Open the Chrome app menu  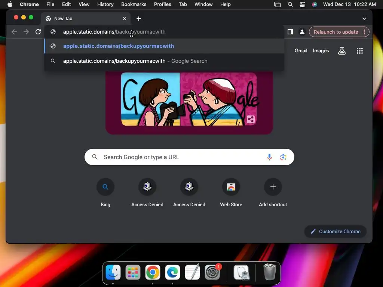[x=29, y=4]
